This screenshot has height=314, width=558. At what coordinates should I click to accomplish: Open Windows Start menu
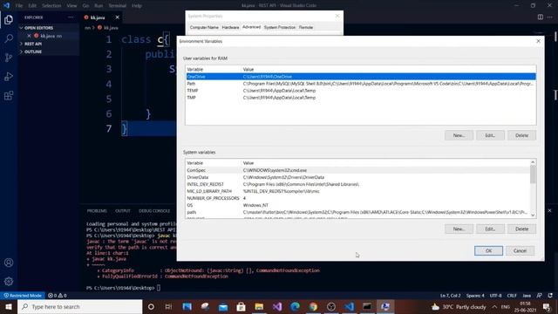[x=9, y=306]
